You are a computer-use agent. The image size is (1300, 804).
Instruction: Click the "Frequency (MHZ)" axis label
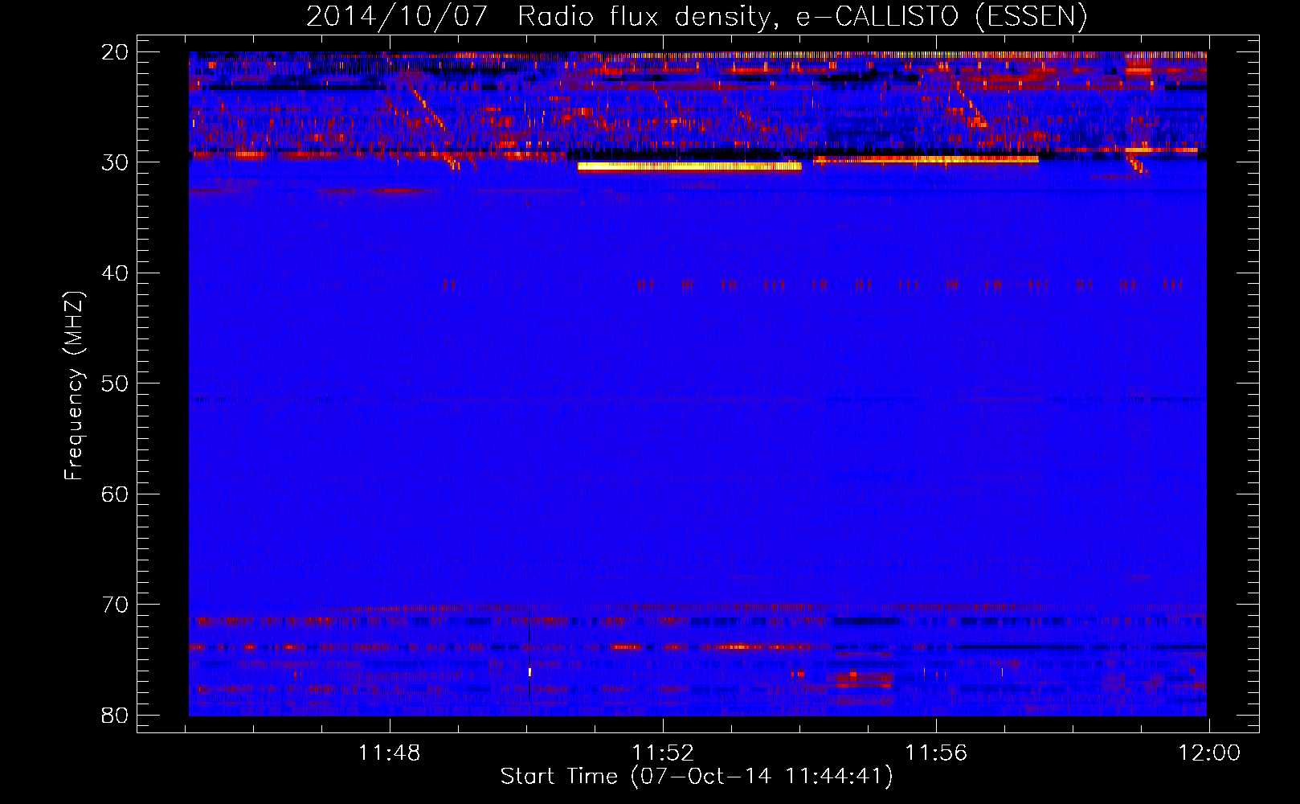tap(73, 386)
